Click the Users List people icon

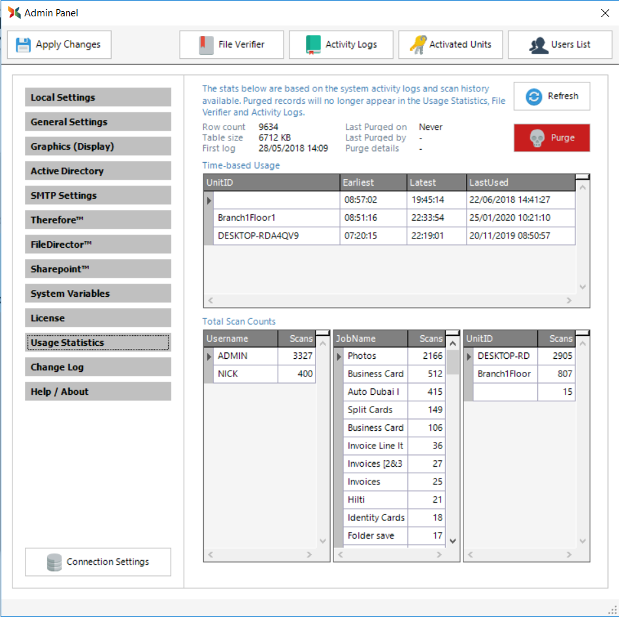point(539,45)
